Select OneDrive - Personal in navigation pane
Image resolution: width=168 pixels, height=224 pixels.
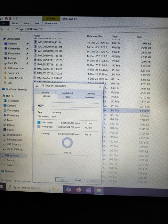pyautogui.click(x=14, y=89)
